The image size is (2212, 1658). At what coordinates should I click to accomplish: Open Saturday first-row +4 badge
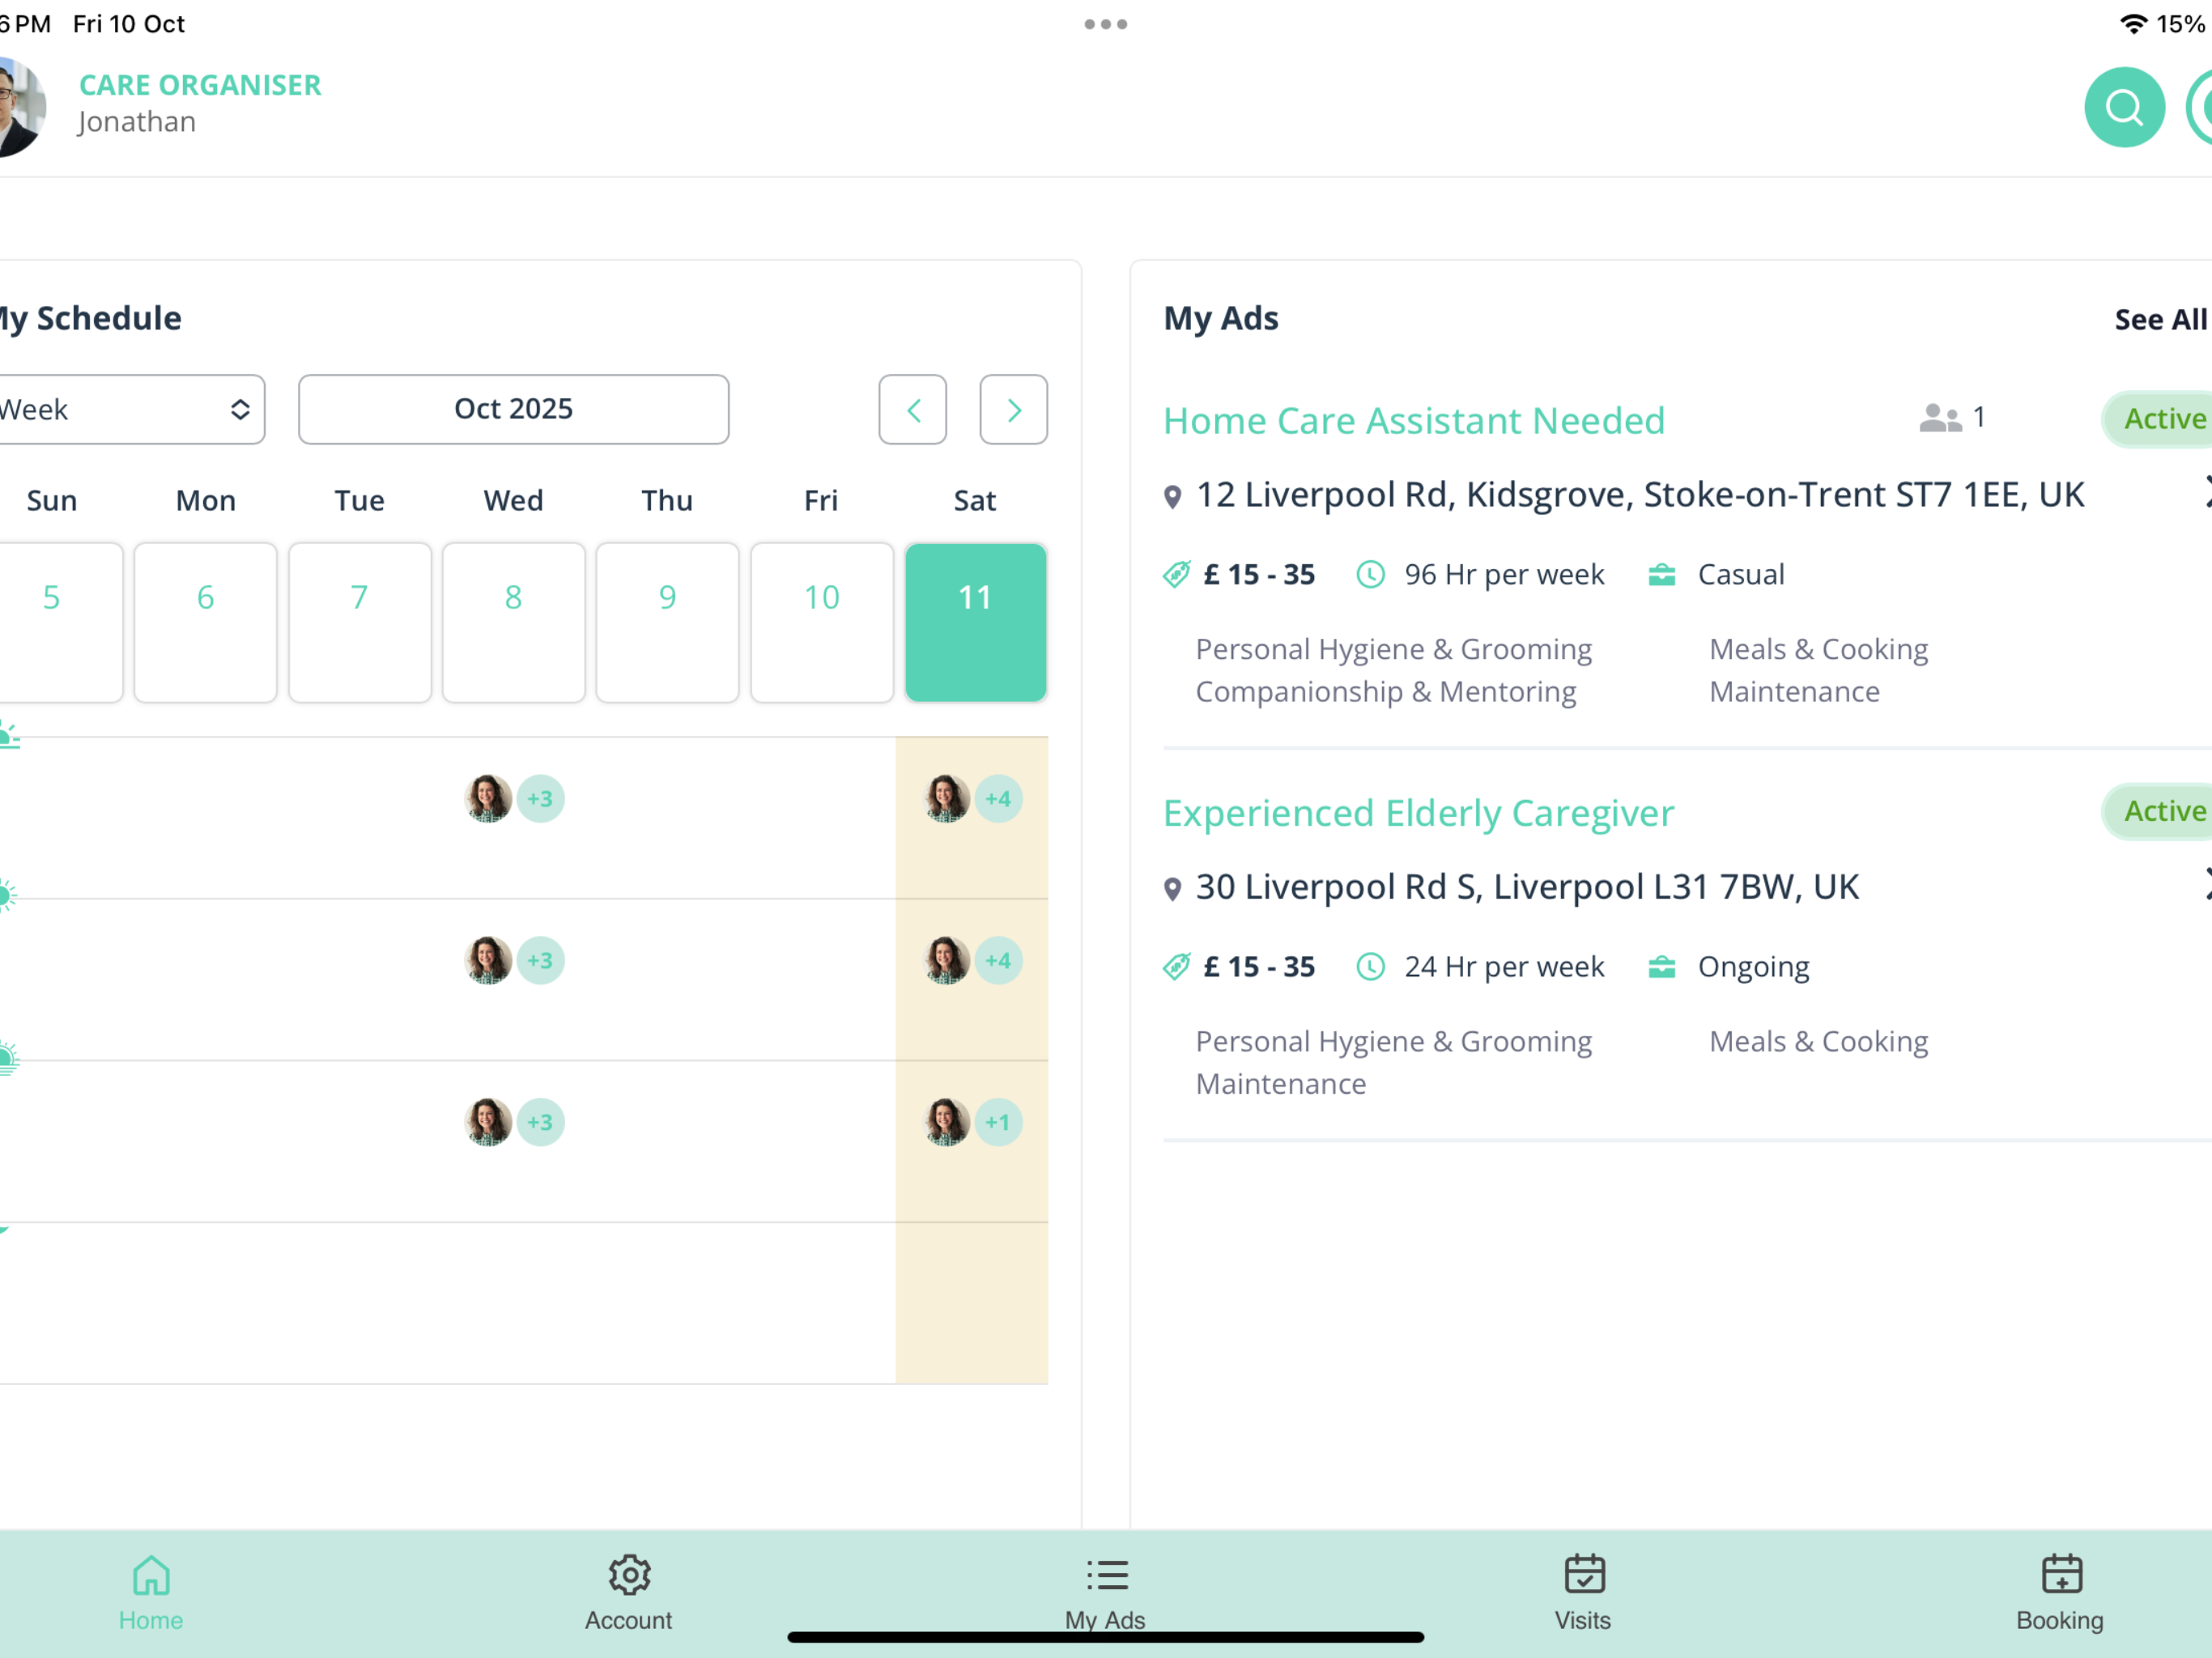pyautogui.click(x=999, y=799)
